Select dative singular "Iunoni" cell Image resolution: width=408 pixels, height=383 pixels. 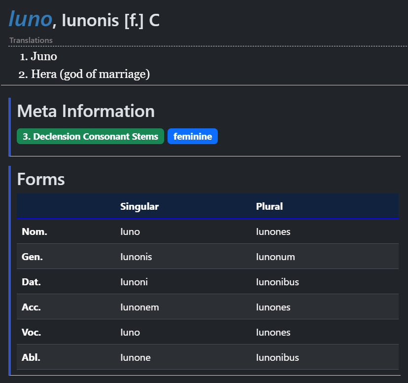(134, 282)
